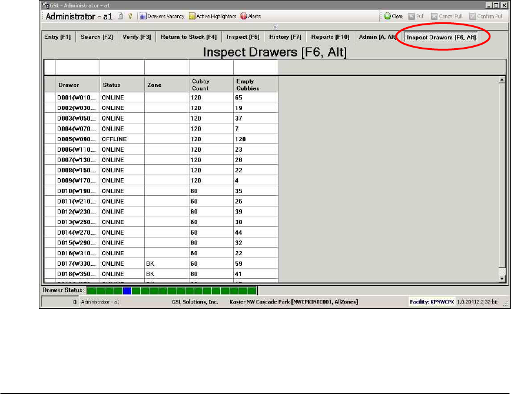This screenshot has height=394, width=511.
Task: Click the first green block in Drawer Status
Action: coord(92,291)
